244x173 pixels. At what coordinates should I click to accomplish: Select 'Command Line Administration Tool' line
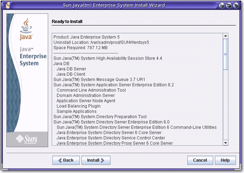coord(91,90)
